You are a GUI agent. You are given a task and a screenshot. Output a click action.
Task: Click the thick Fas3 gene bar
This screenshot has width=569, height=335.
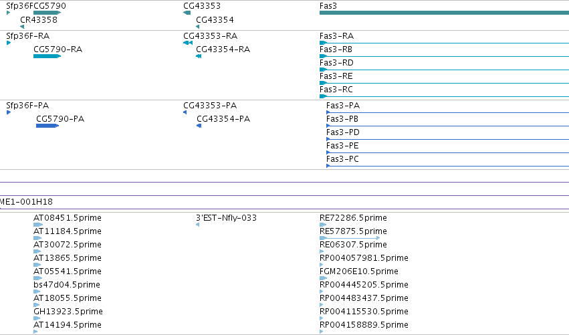(x=444, y=13)
